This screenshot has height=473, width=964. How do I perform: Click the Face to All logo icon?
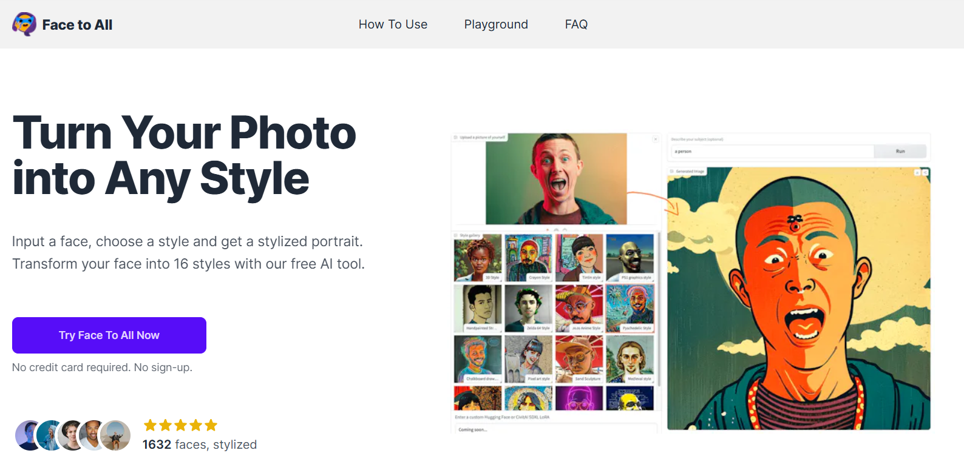point(24,24)
